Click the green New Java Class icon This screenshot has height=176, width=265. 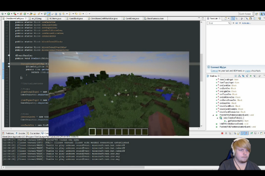click(25, 14)
